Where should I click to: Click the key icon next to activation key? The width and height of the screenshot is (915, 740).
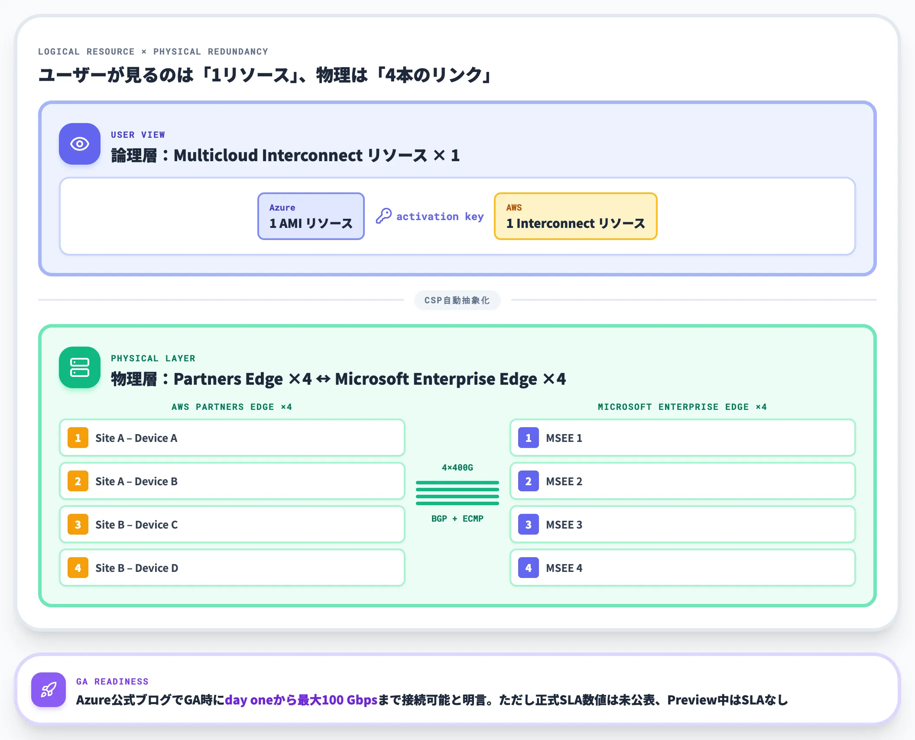point(383,216)
